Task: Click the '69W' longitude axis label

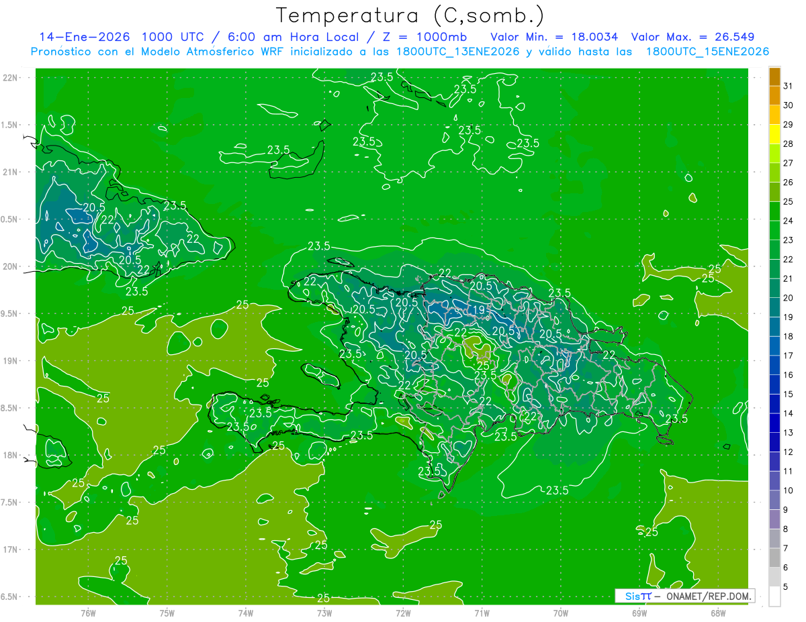Action: click(x=639, y=613)
